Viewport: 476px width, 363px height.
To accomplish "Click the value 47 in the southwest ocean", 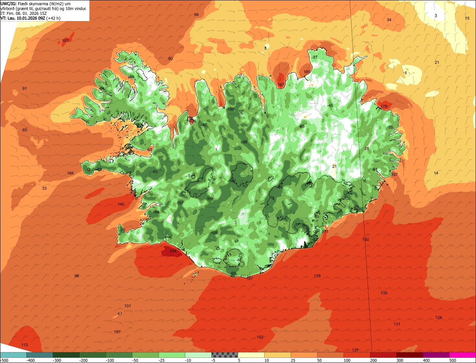I will click(x=120, y=314).
